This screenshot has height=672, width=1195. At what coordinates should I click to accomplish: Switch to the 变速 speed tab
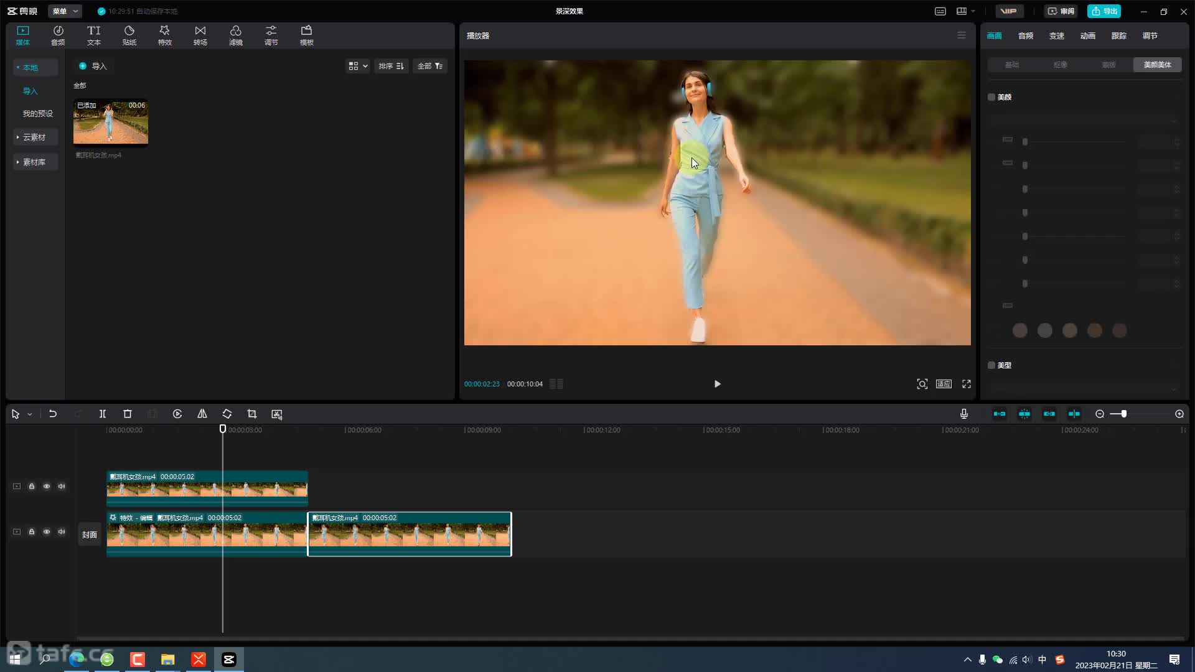click(1057, 35)
